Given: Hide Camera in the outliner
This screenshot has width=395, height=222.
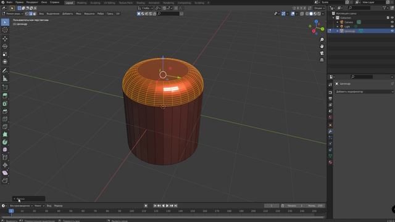Looking at the screenshot, I should tap(392, 22).
